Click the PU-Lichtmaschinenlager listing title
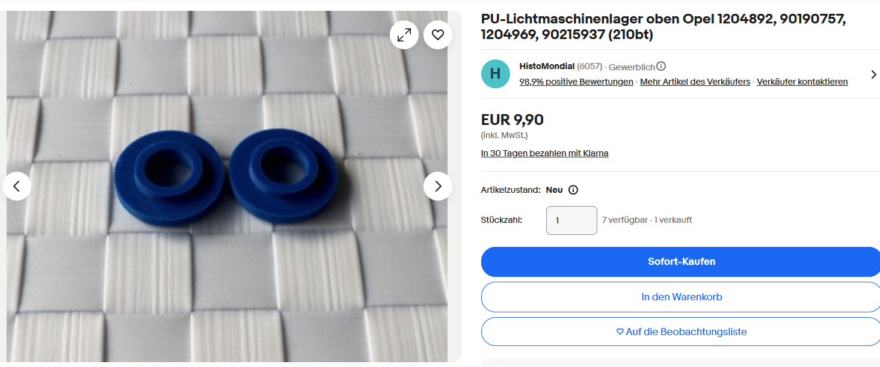The height and width of the screenshot is (367, 880). coord(663,27)
